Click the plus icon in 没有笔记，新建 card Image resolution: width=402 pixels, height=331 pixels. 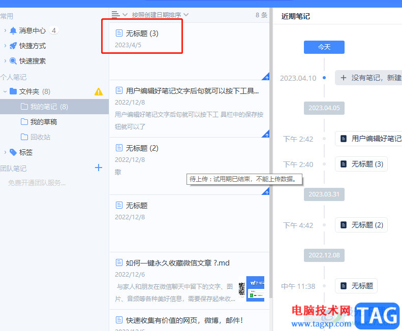344,78
